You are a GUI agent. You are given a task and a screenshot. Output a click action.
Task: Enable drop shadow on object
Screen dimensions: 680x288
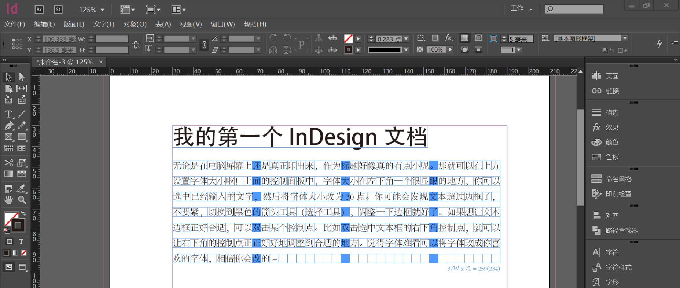(435, 38)
